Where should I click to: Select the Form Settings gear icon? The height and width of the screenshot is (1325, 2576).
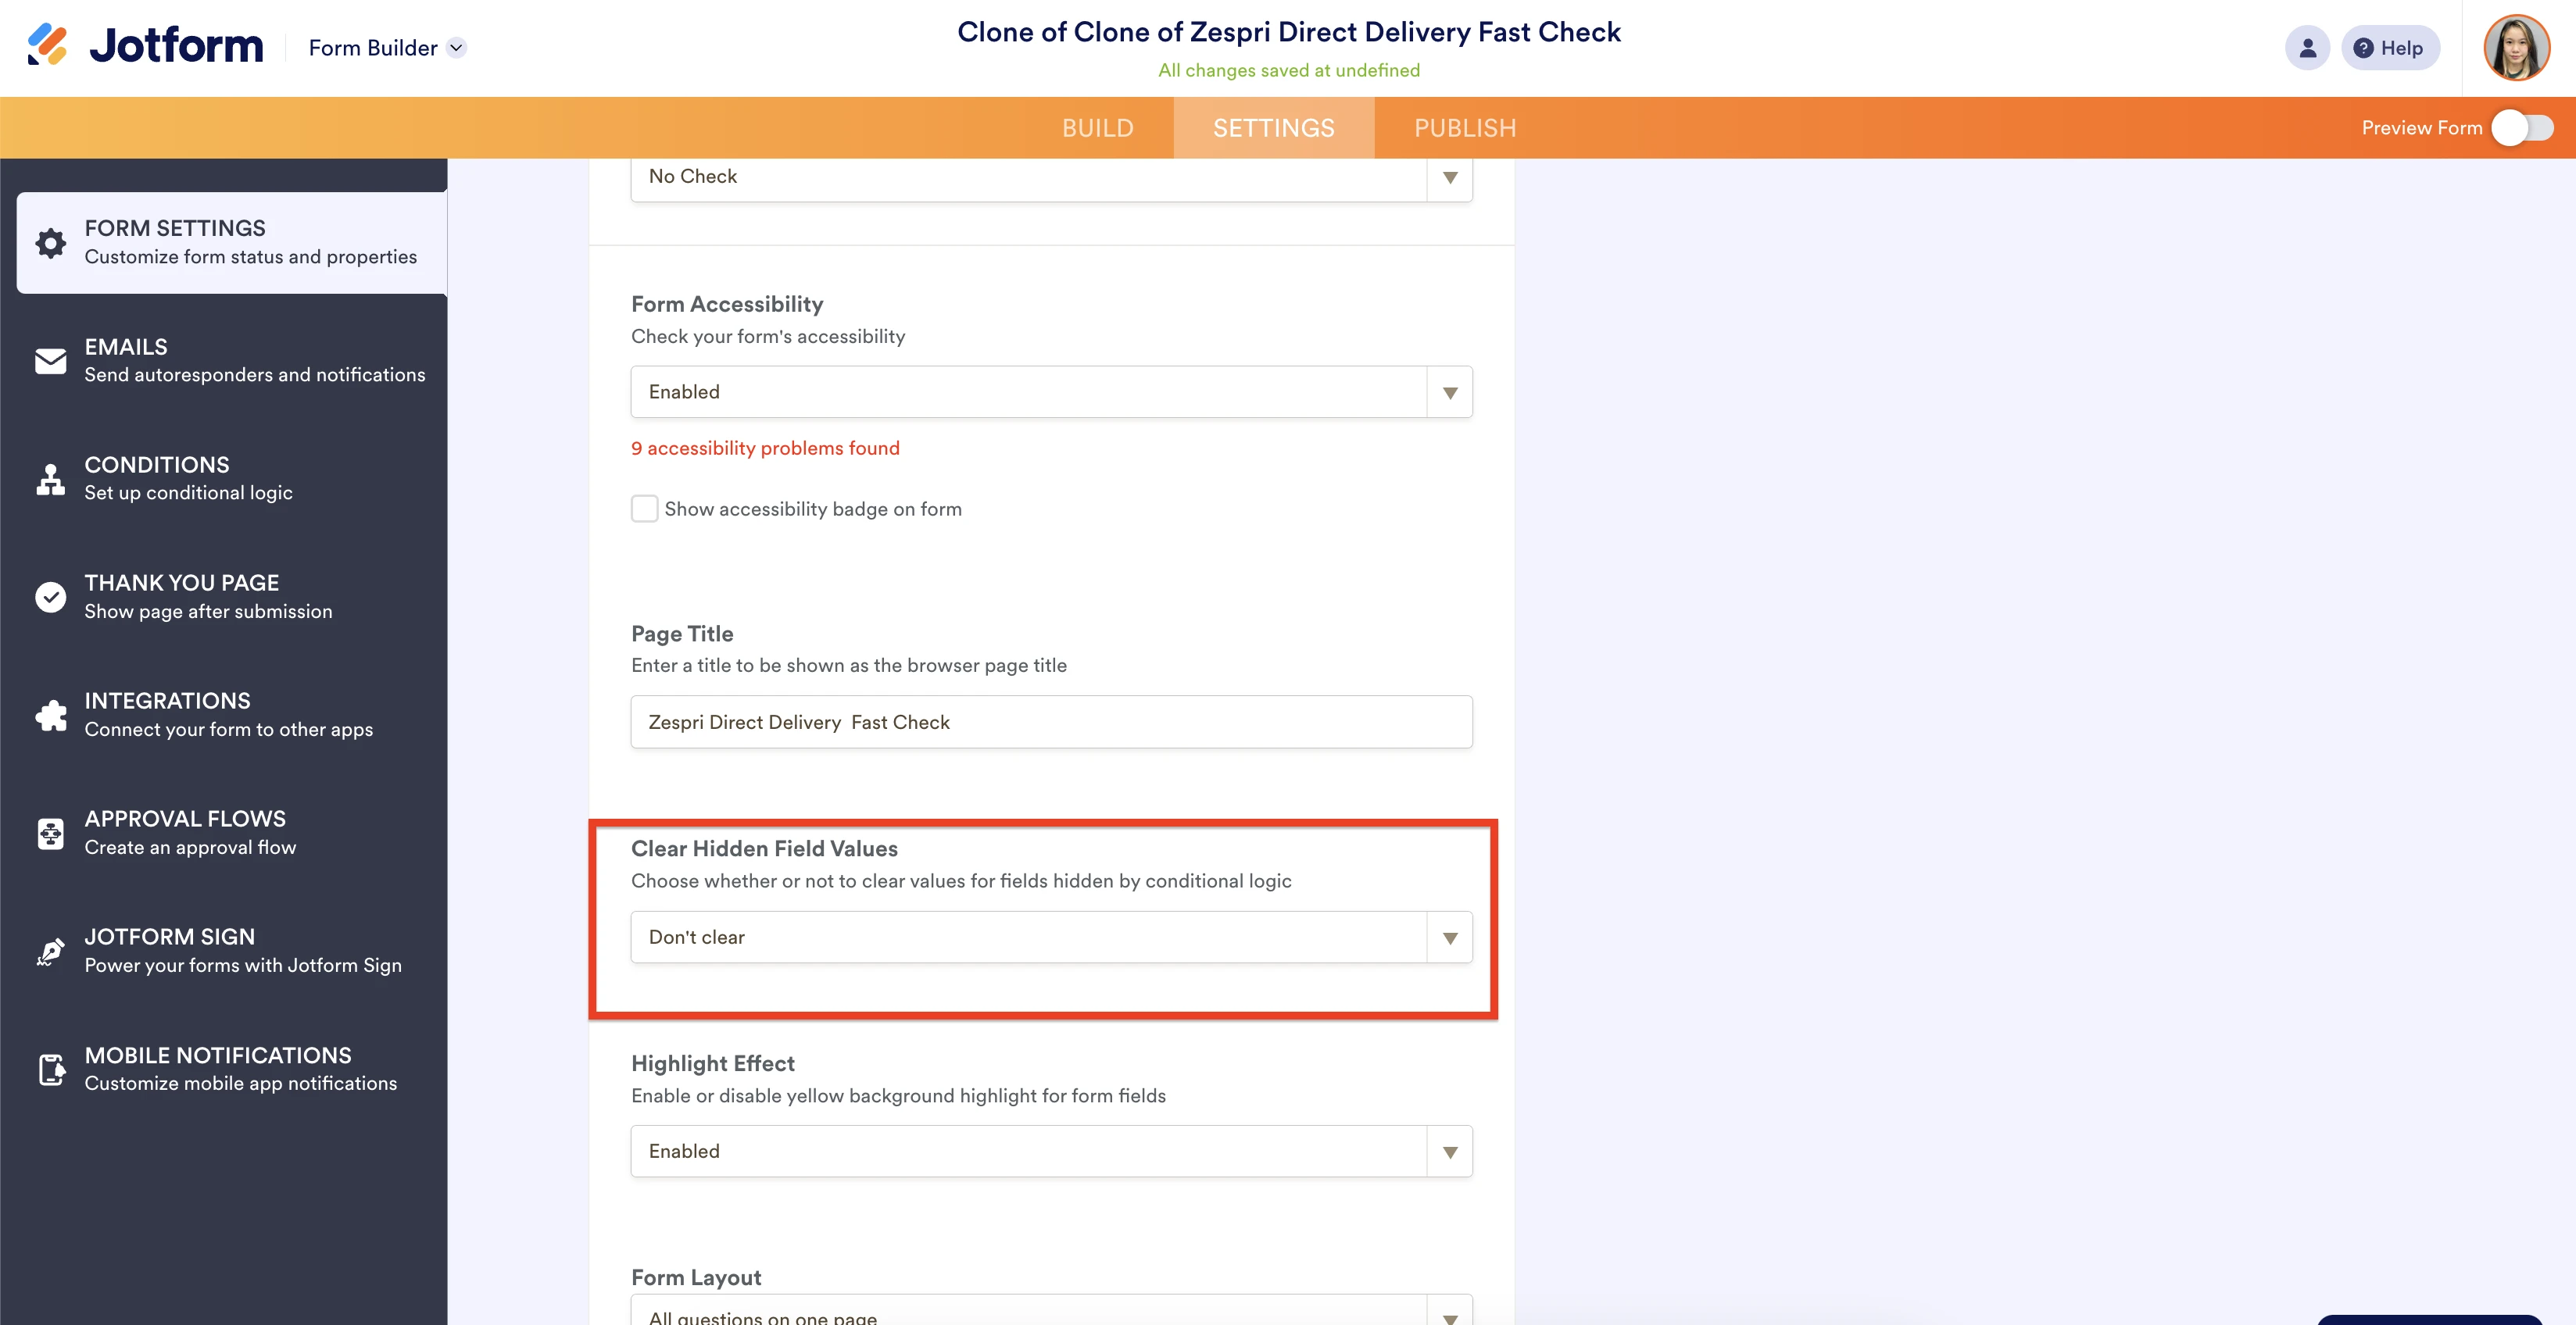[x=50, y=242]
